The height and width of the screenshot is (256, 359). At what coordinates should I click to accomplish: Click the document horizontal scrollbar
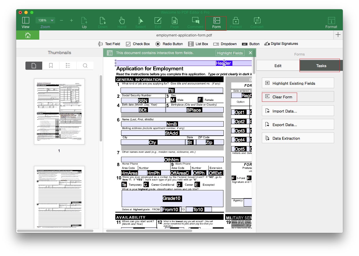(x=149, y=231)
